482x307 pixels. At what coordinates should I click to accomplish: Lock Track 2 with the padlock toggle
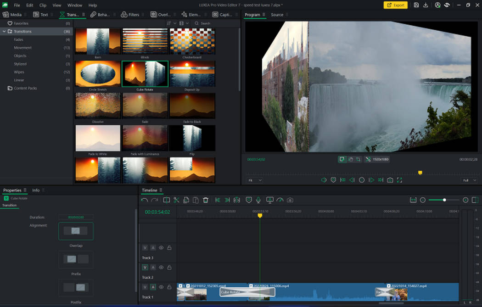pos(170,267)
